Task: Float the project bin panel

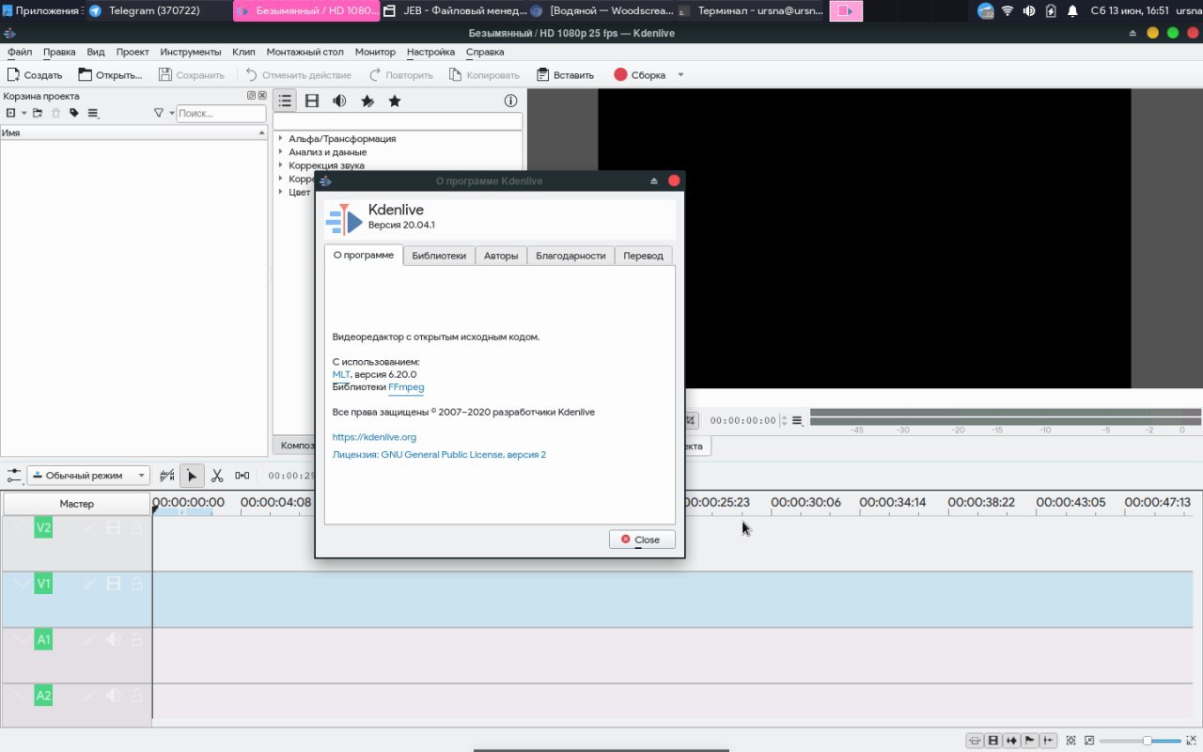Action: click(251, 96)
